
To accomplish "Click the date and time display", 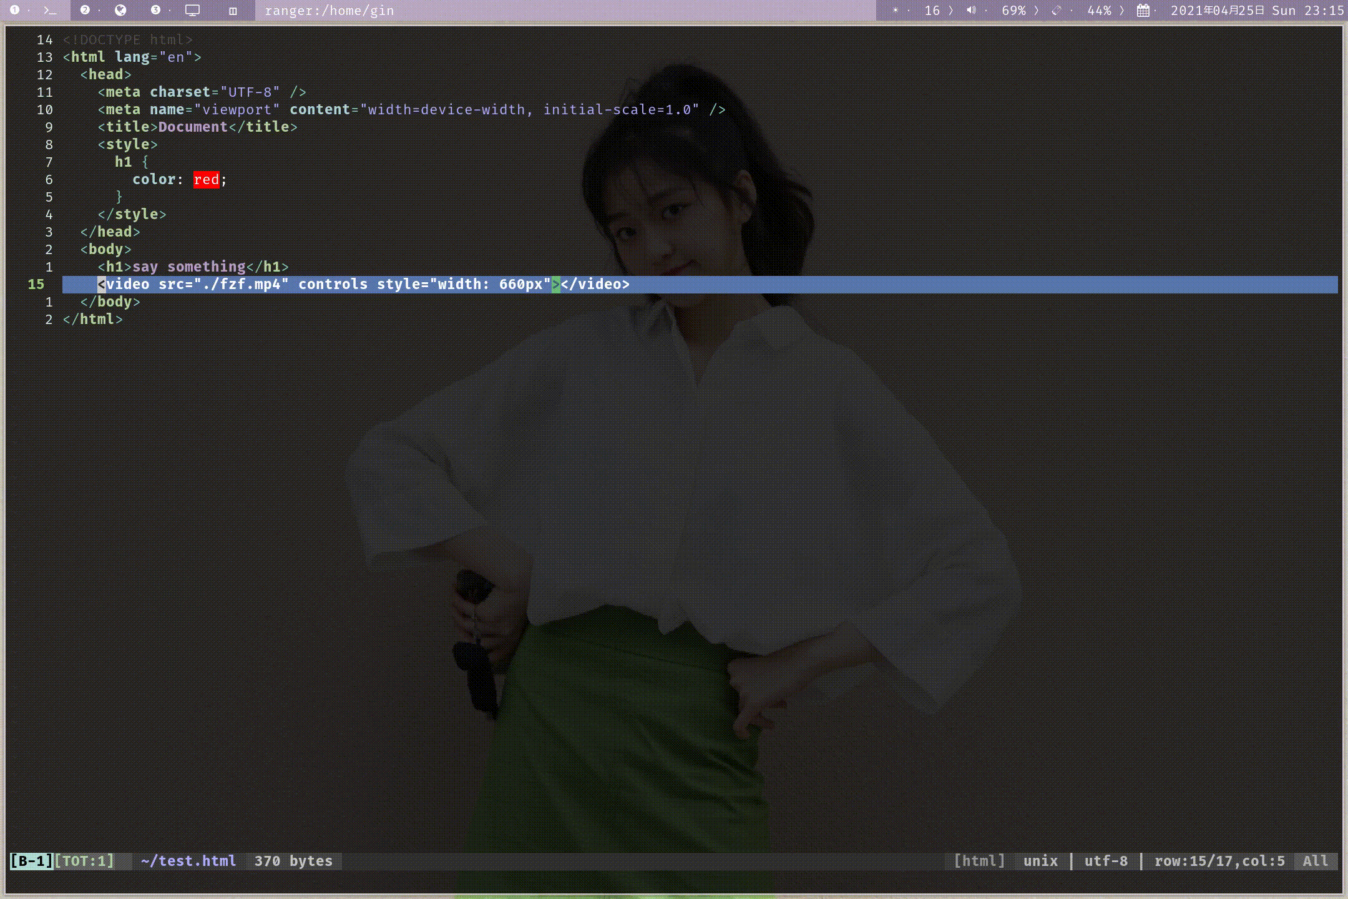I will [x=1256, y=11].
